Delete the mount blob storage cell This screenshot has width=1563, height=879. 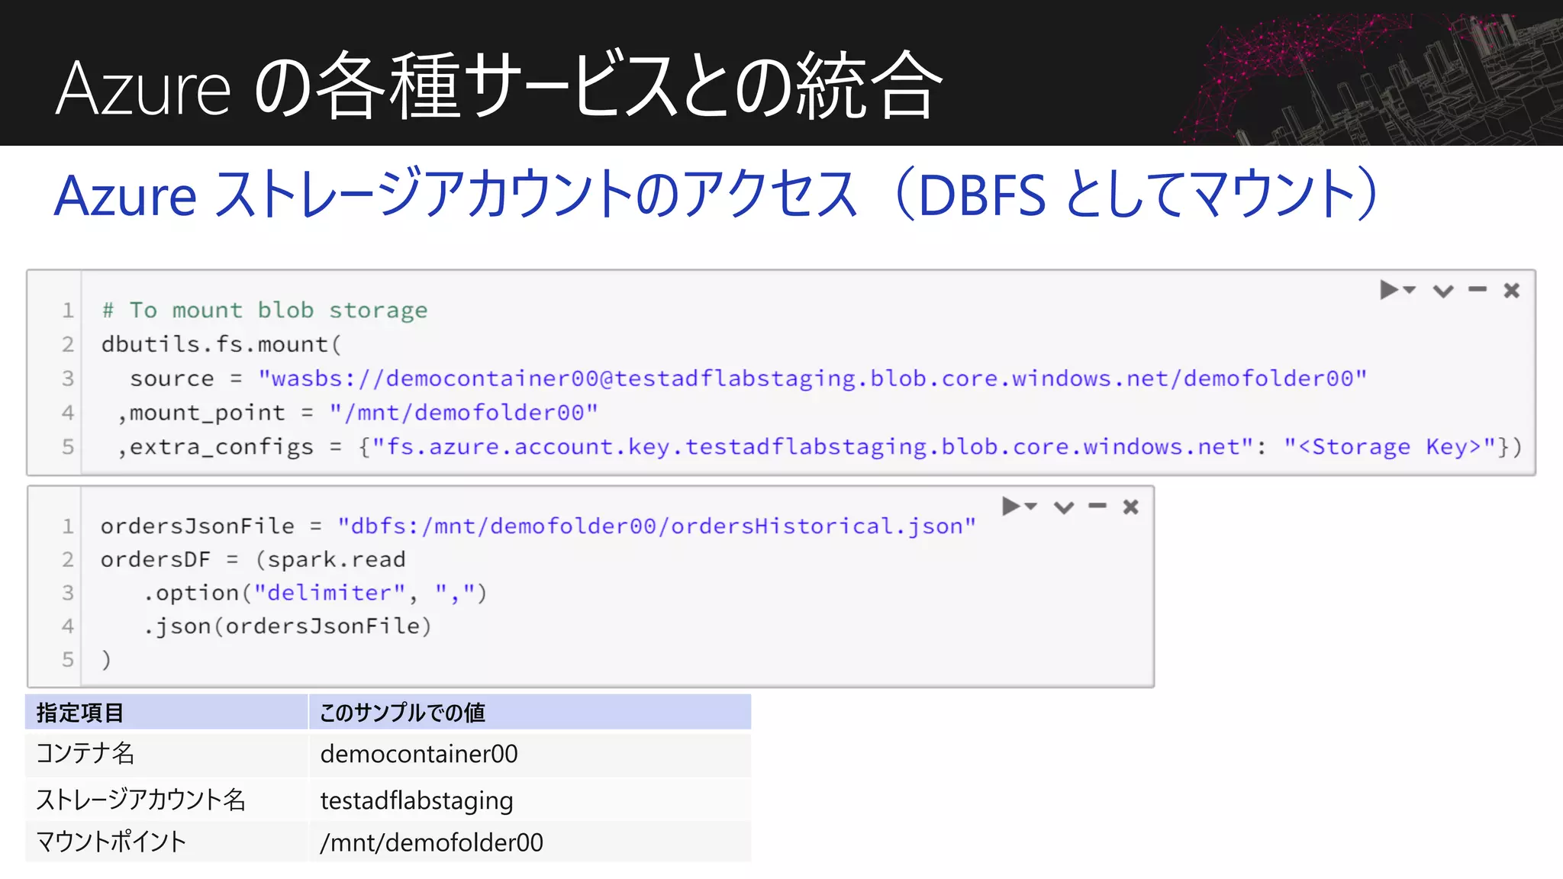pos(1512,290)
